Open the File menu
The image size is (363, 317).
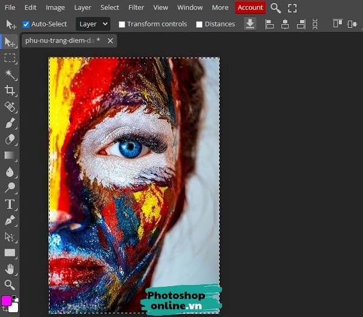point(10,7)
